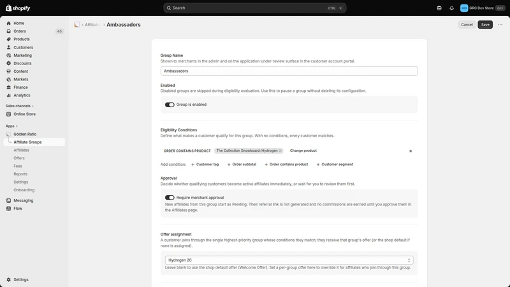Select Affiliate Groups in the sidebar
This screenshot has height=287, width=510.
34,142
